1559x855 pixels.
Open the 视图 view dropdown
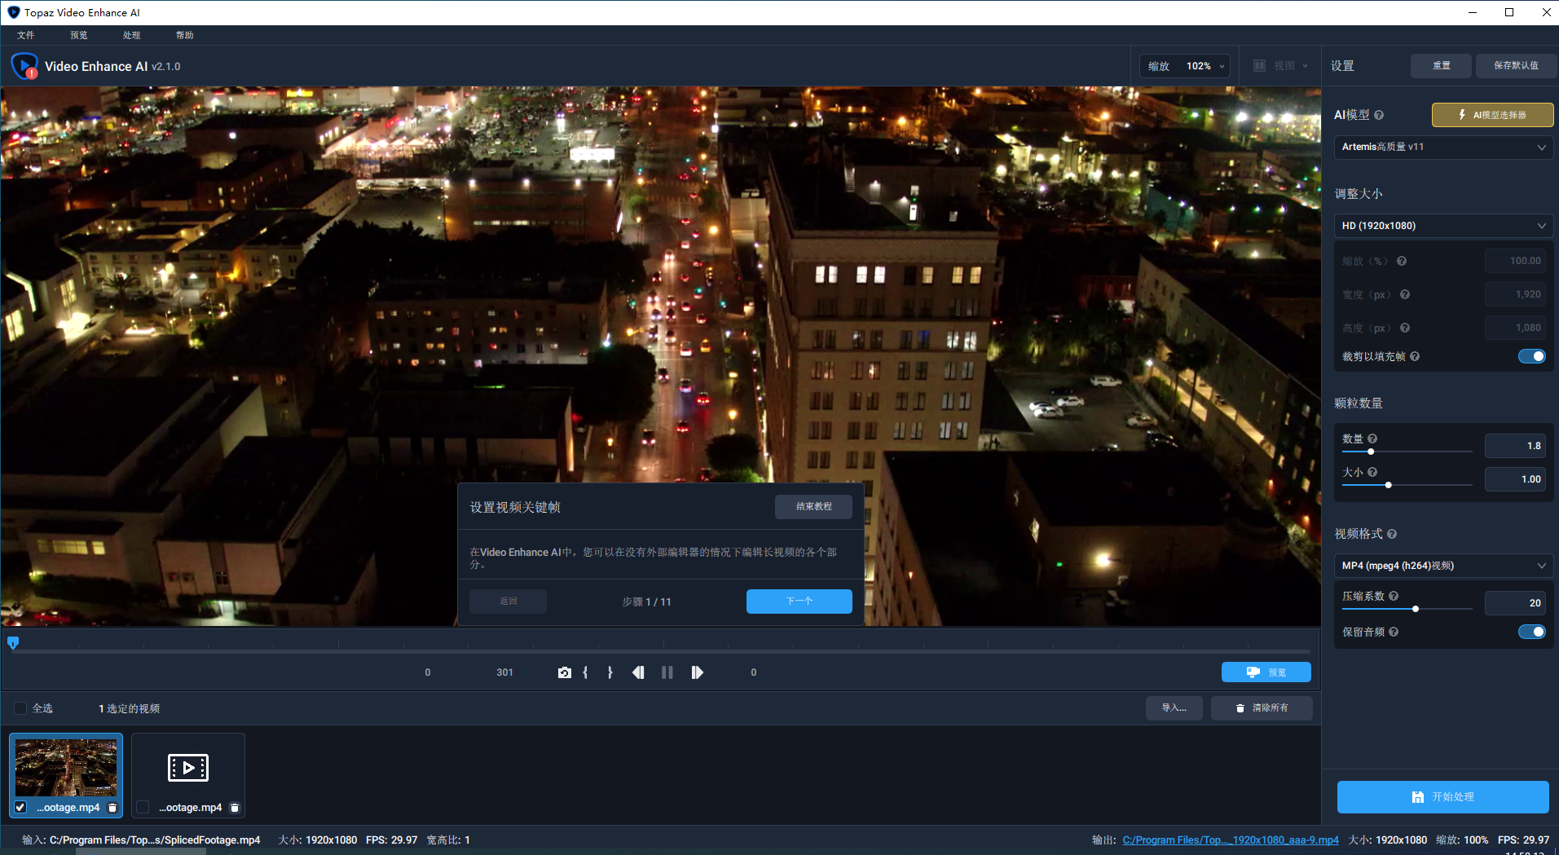click(x=1280, y=66)
